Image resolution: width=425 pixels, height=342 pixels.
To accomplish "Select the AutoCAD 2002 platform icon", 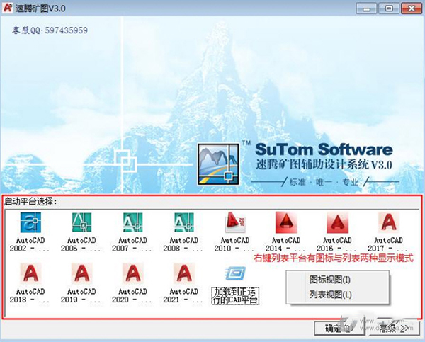I will coord(30,222).
